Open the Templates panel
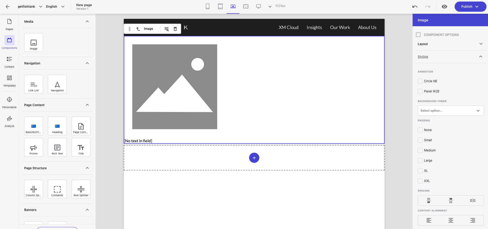This screenshot has height=229, width=488. coord(9,80)
